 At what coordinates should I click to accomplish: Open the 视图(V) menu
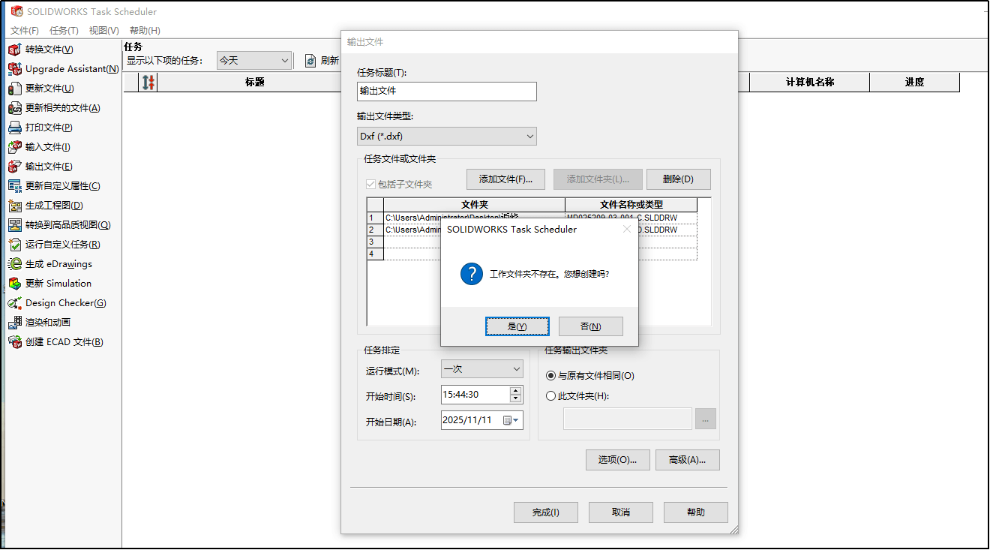[103, 31]
